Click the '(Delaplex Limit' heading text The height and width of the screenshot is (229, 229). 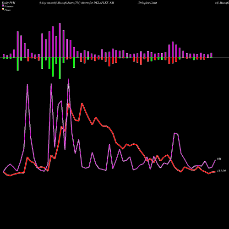click(x=147, y=3)
